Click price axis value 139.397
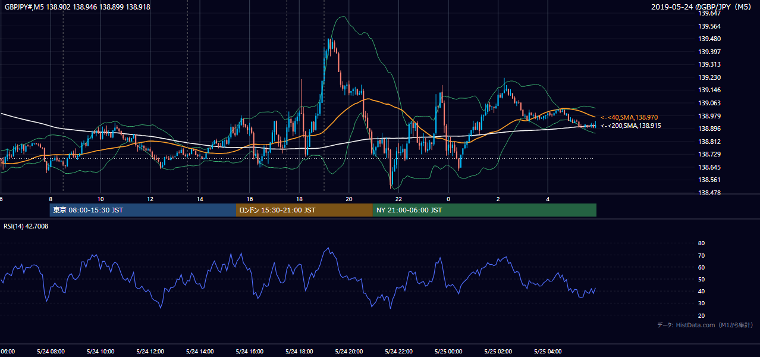The image size is (760, 357). pyautogui.click(x=709, y=52)
